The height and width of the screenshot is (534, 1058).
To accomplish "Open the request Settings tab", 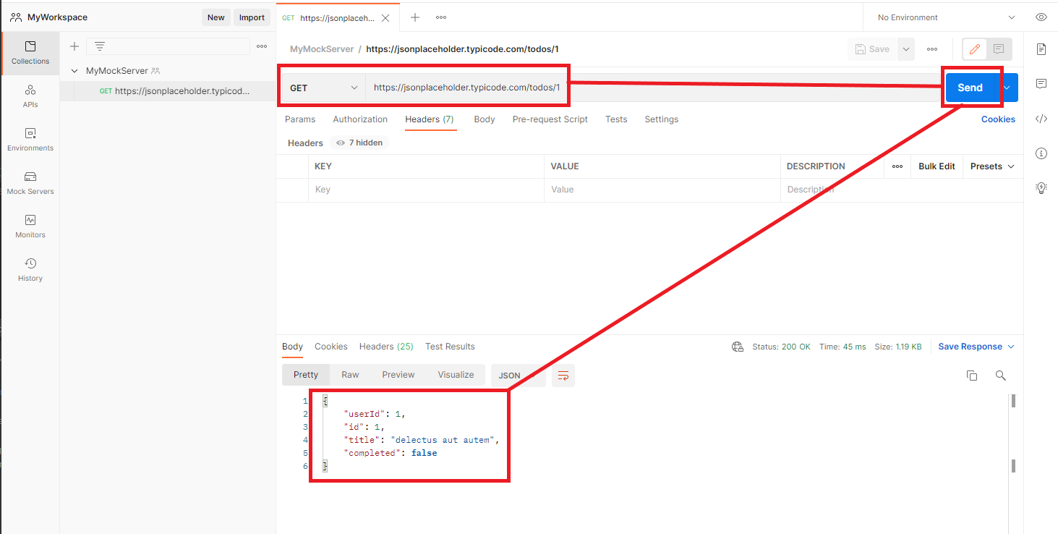I will pyautogui.click(x=662, y=119).
